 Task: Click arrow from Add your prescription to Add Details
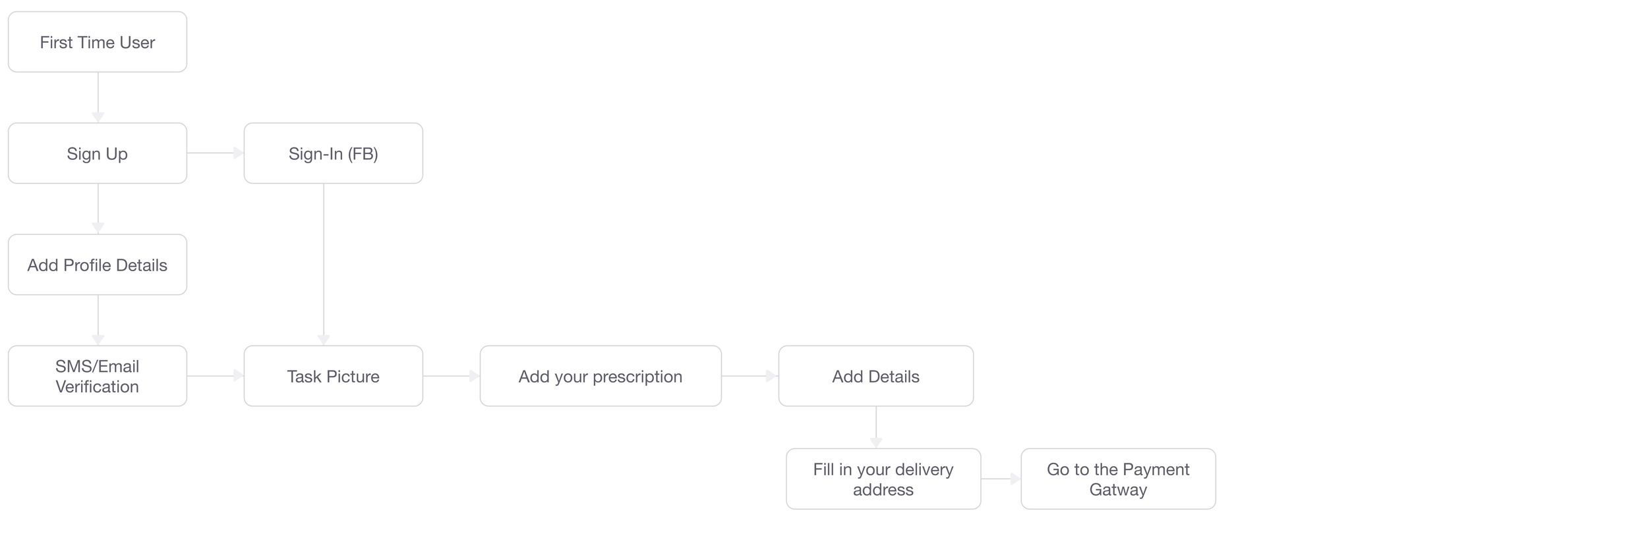pos(750,376)
